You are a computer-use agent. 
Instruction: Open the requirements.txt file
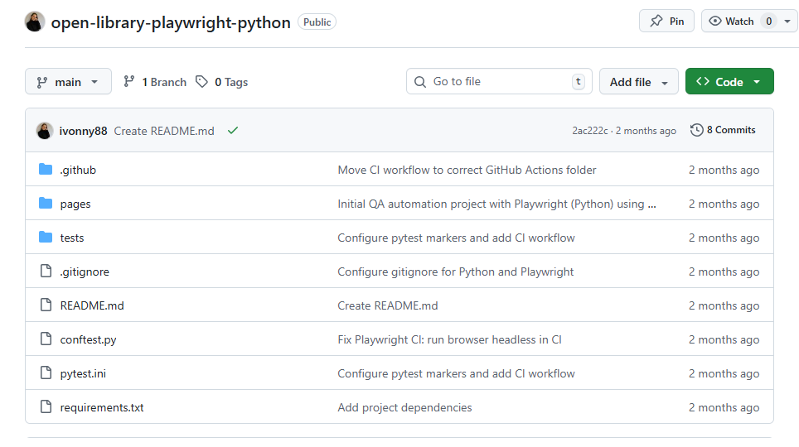(x=102, y=407)
